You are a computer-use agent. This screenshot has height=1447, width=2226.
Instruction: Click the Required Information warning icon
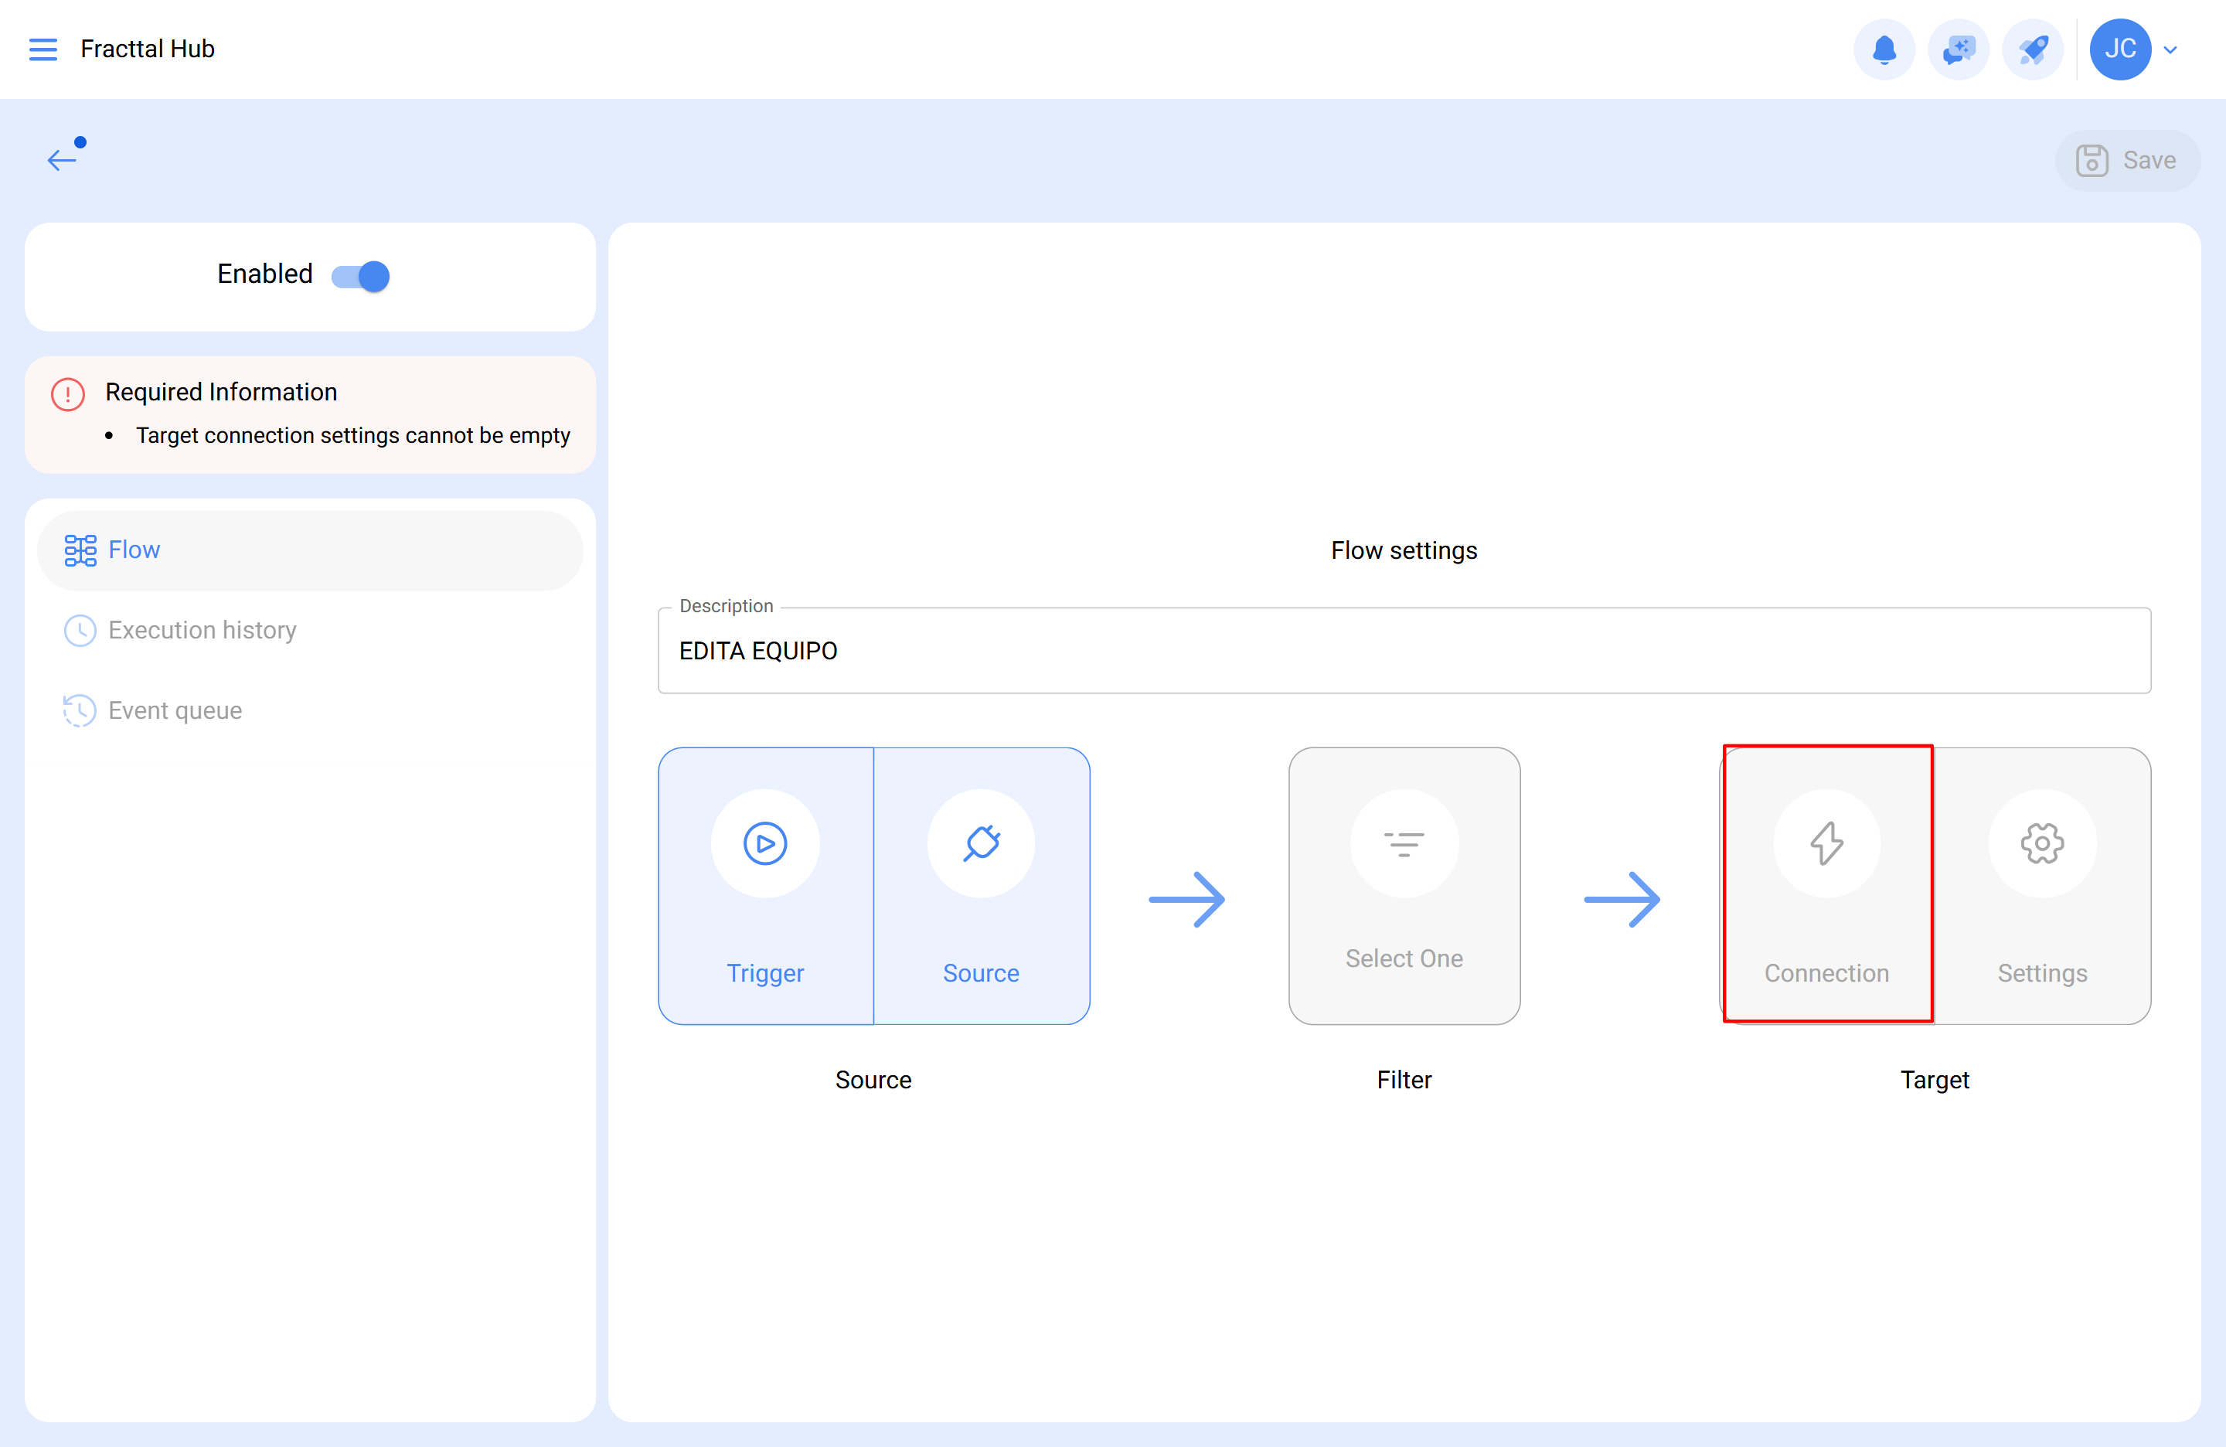[x=67, y=393]
